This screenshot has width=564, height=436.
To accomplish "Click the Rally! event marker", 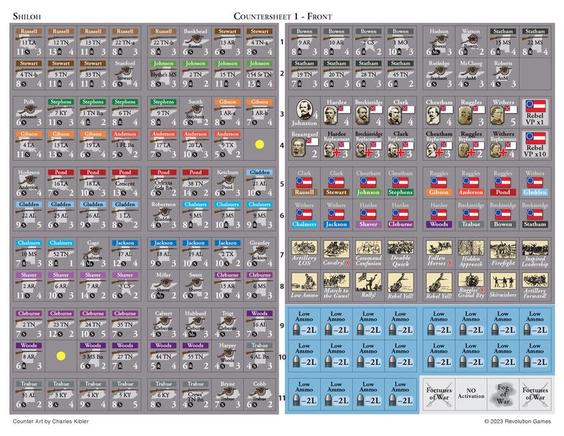I will 368,286.
